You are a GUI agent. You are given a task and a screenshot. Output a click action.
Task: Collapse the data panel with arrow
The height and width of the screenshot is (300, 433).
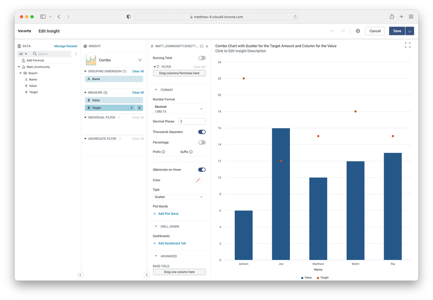(80, 274)
